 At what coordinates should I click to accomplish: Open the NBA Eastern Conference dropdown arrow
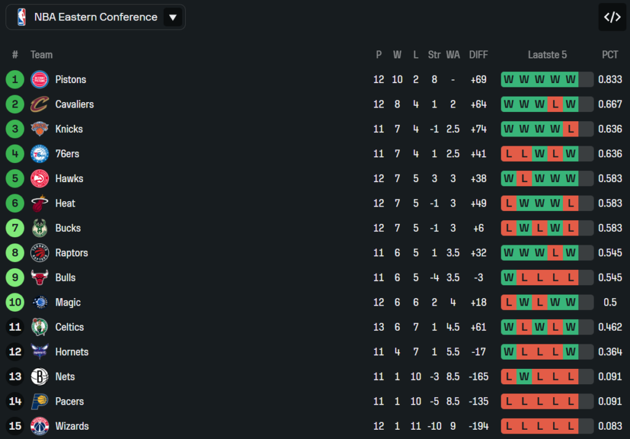click(x=173, y=17)
